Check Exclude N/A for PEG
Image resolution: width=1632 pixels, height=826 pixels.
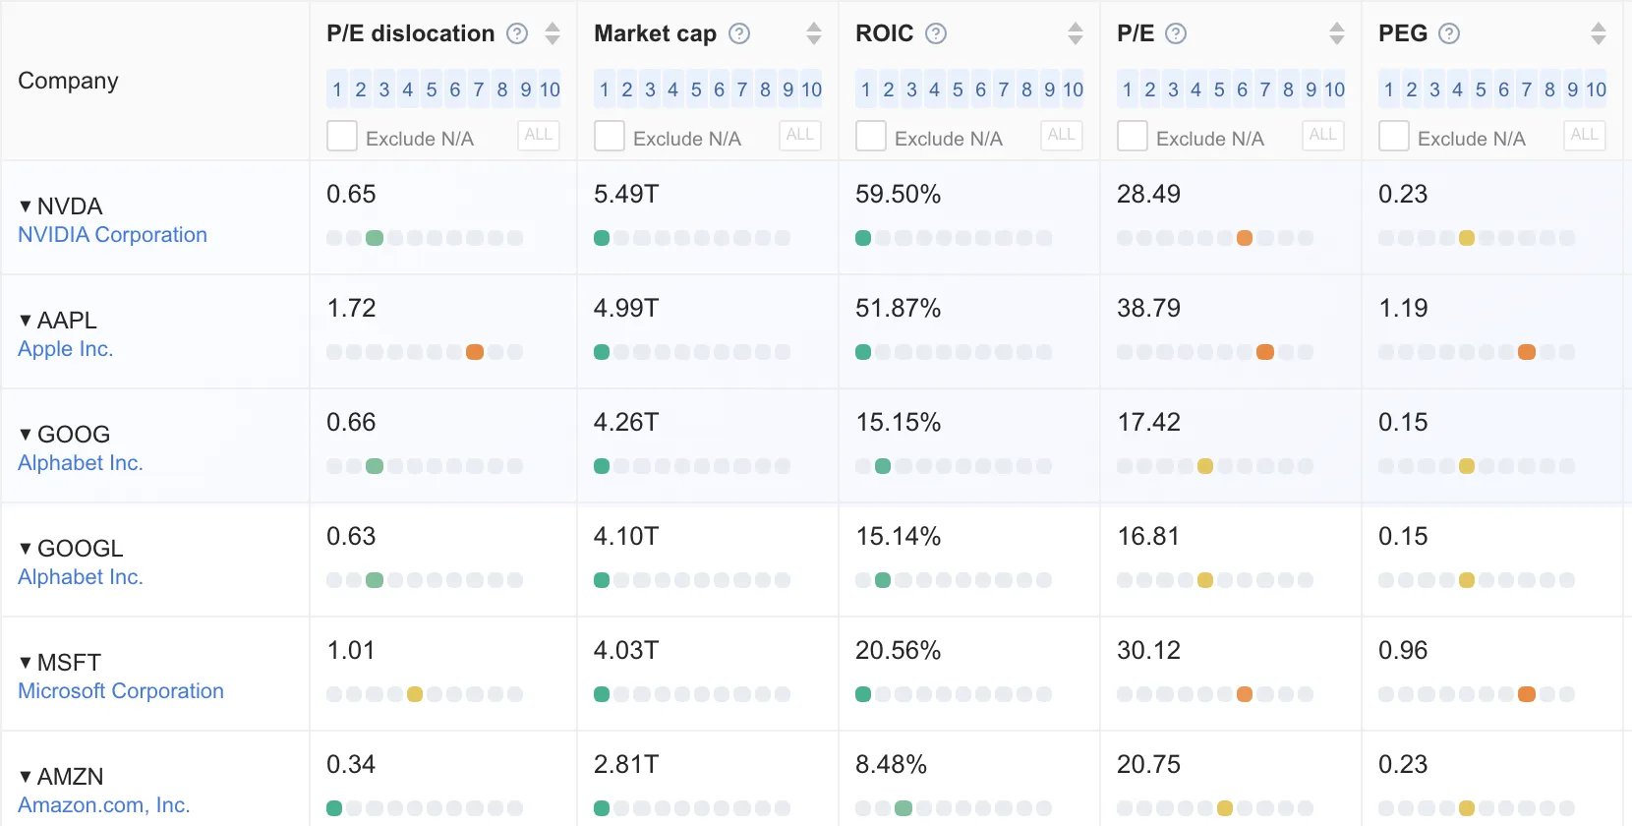(x=1394, y=136)
